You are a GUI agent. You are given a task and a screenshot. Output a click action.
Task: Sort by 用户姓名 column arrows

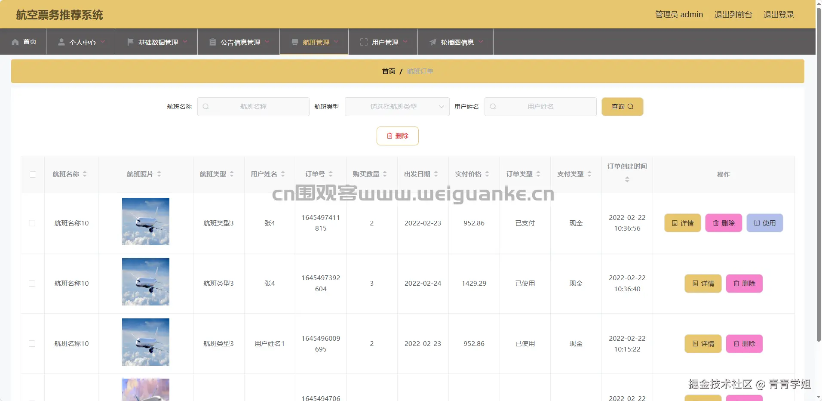tap(283, 174)
